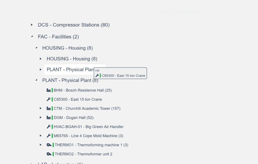Select nested HOUSING - Housing (8) child label
258x164 pixels.
(72, 59)
